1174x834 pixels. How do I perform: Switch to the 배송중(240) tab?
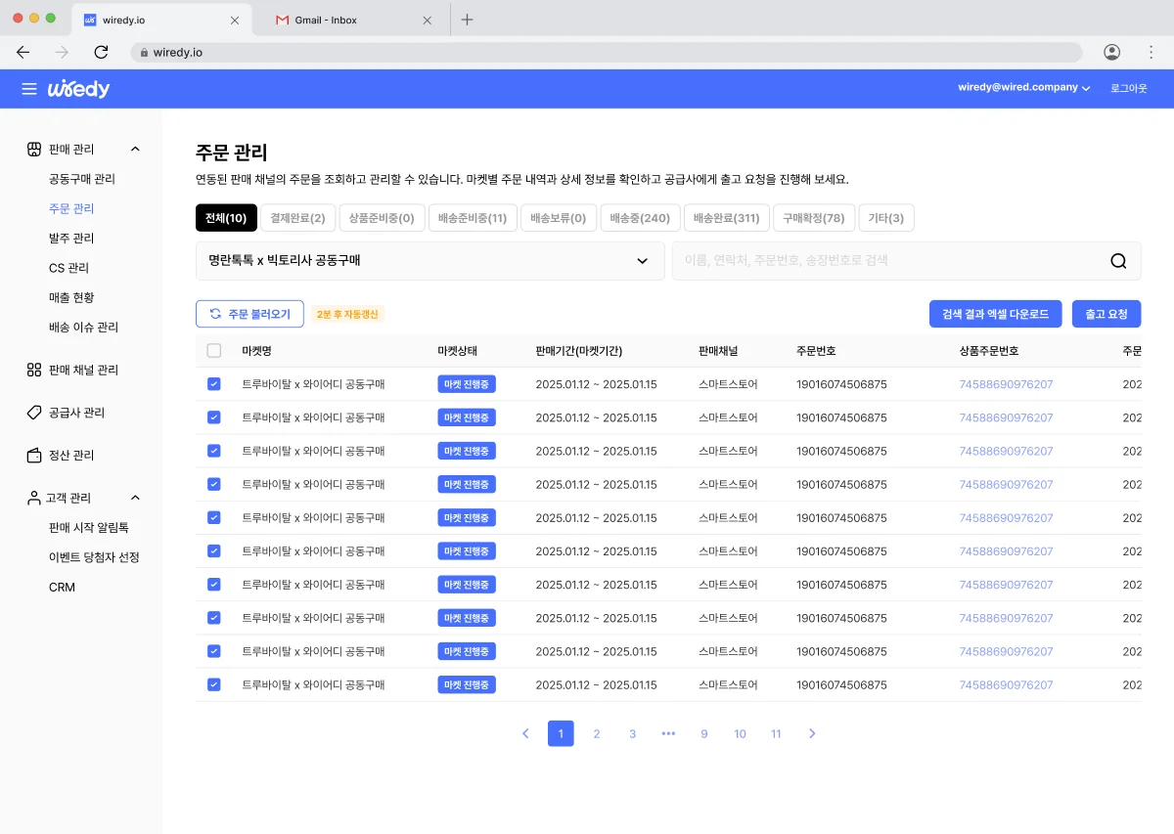pos(640,217)
